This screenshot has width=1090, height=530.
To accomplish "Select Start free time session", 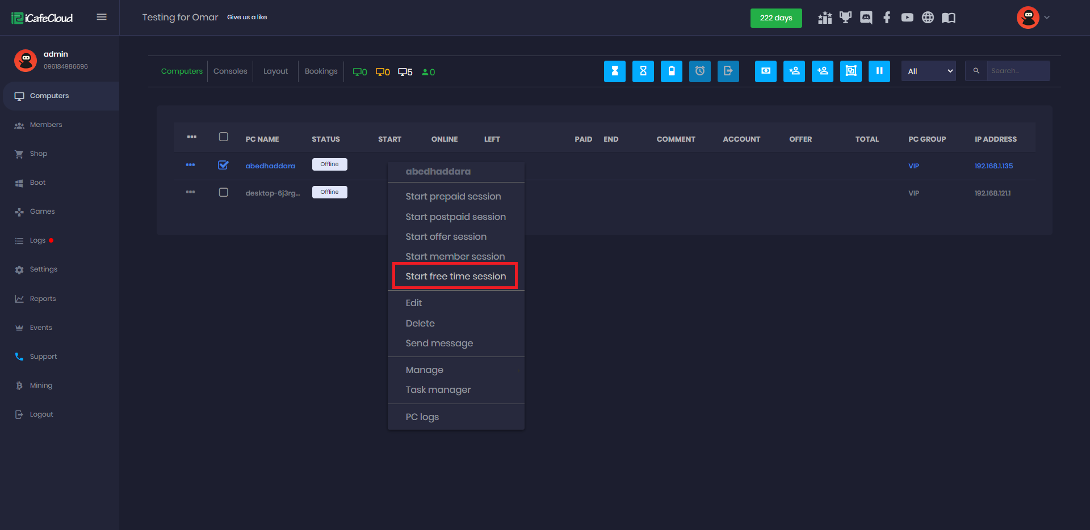I will [x=455, y=276].
